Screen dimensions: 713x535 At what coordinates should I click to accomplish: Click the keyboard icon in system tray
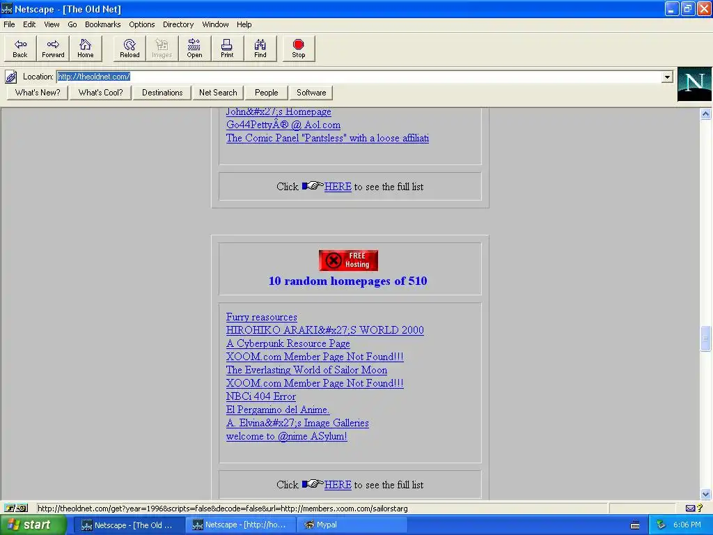point(635,525)
